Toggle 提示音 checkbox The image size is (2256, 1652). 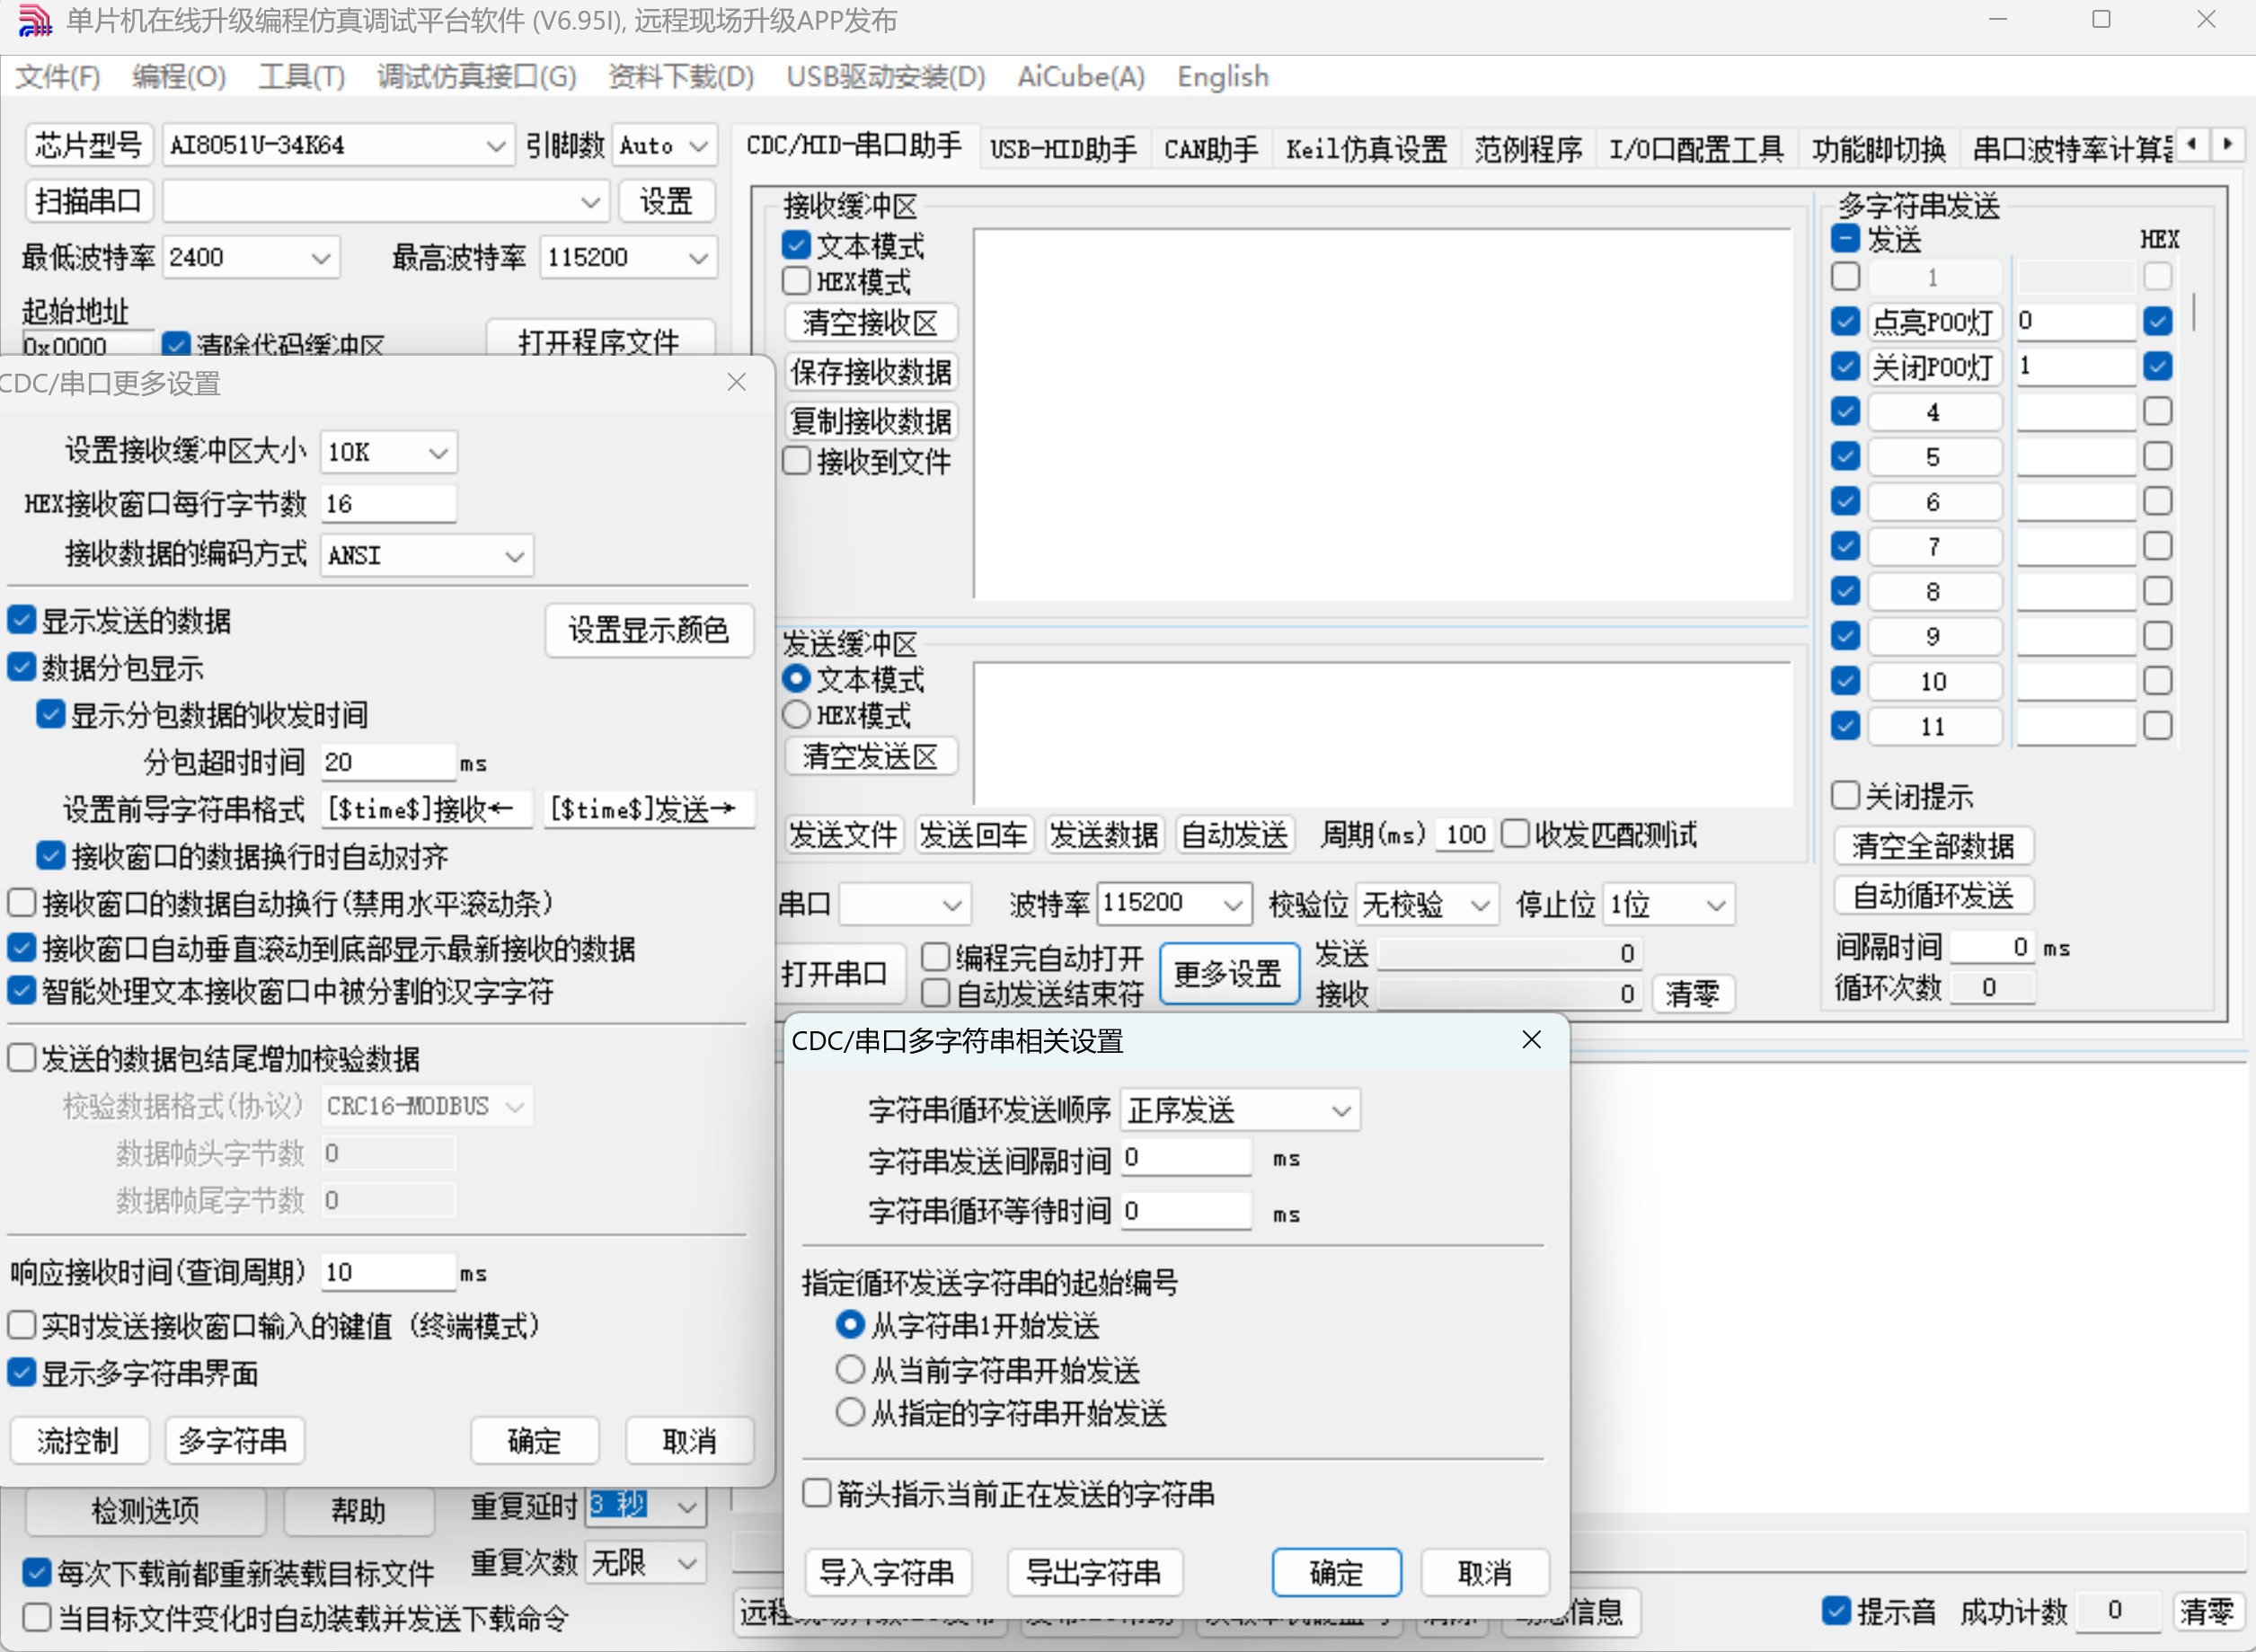[x=1836, y=1611]
